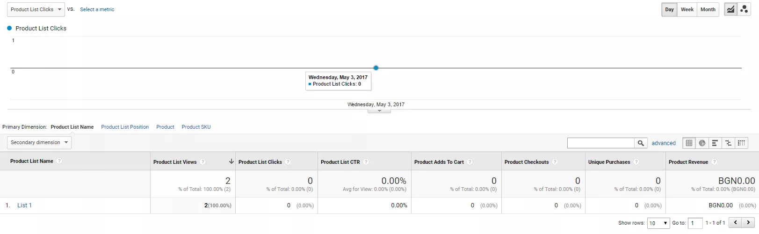The image size is (759, 234).
Task: Open the Show rows dropdown
Action: (658, 223)
